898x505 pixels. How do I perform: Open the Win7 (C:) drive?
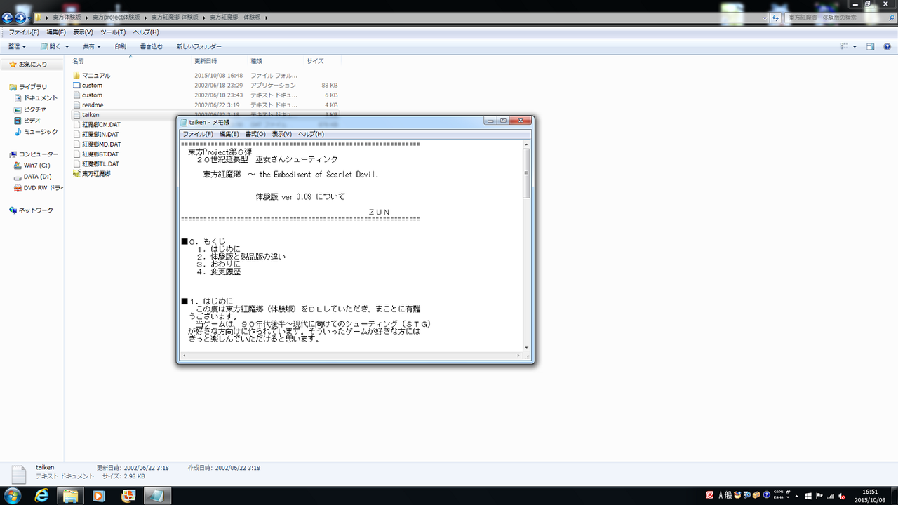pyautogui.click(x=32, y=166)
